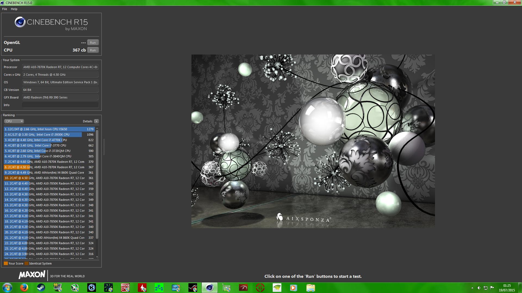This screenshot has height=293, width=522.
Task: Open the CPU ranking type dropdown
Action: click(x=14, y=121)
